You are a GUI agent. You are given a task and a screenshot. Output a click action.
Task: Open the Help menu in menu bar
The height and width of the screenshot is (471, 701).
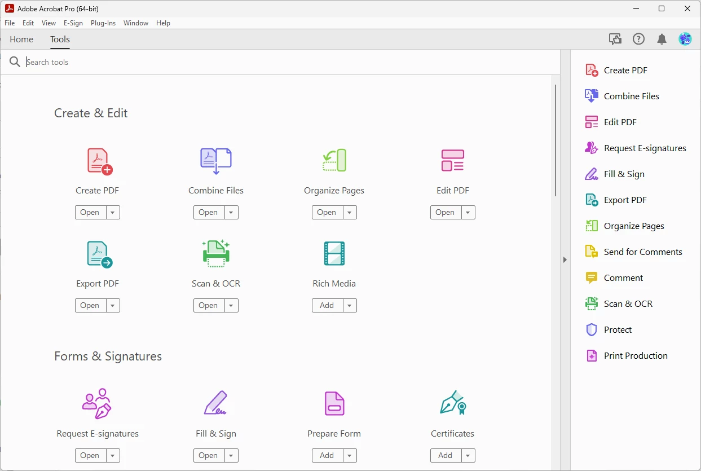[x=163, y=23]
